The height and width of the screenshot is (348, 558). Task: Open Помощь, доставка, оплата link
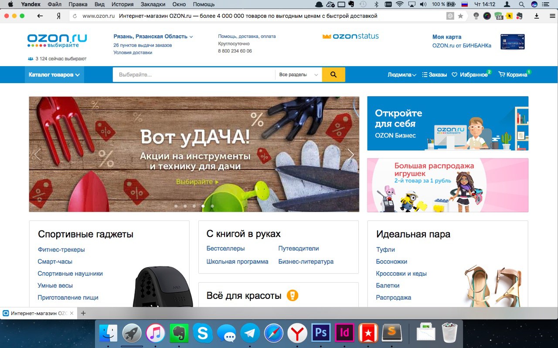click(x=247, y=37)
